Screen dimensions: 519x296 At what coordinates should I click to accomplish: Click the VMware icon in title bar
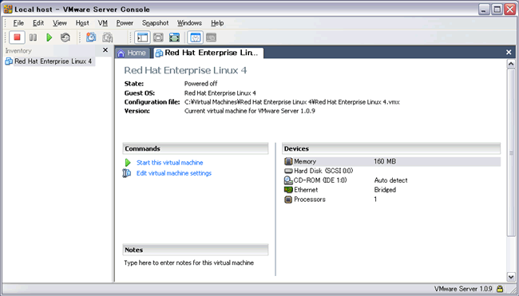tap(8, 10)
